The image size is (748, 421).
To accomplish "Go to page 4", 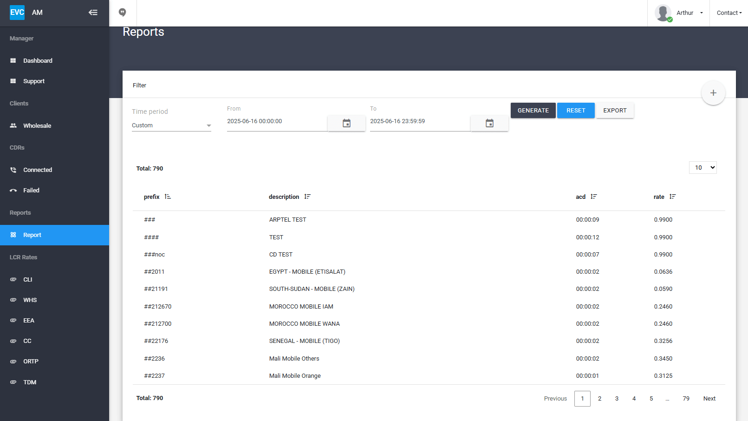I will 634,399.
